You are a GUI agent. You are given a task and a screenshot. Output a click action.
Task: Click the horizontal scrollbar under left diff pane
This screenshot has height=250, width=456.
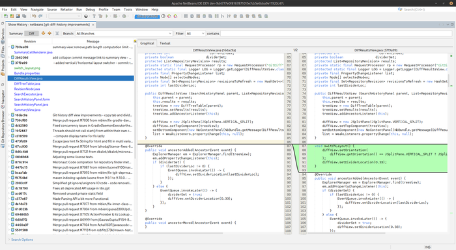(x=180, y=233)
